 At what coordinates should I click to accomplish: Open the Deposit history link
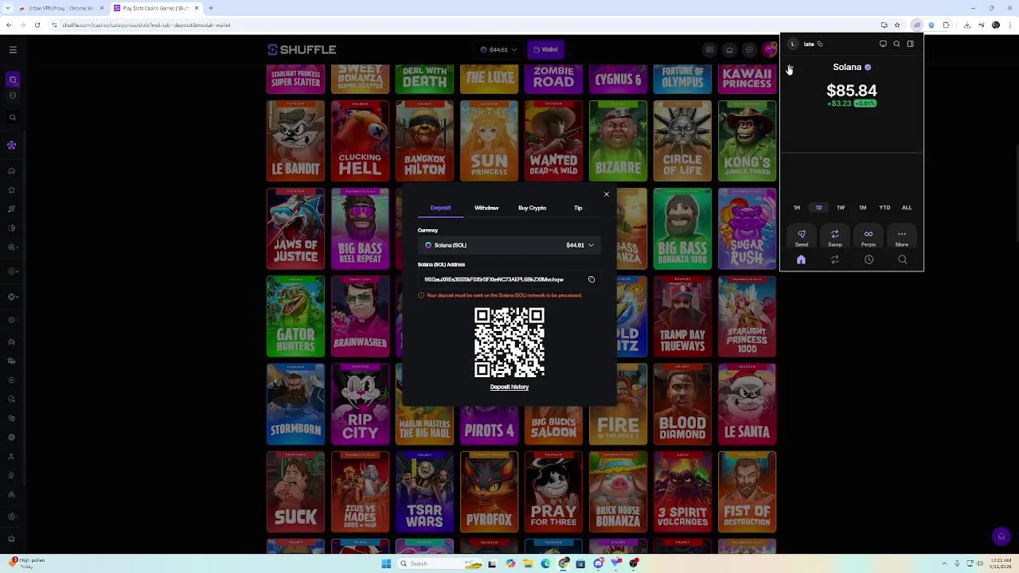509,387
